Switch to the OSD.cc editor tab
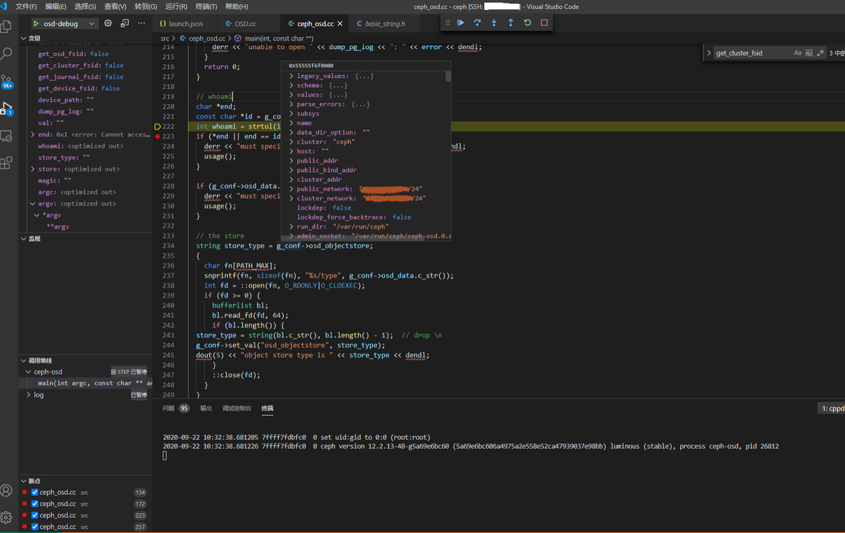Screen dimensions: 845x533 point(245,24)
